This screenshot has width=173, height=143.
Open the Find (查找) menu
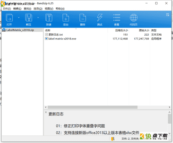pyautogui.click(x=27, y=9)
